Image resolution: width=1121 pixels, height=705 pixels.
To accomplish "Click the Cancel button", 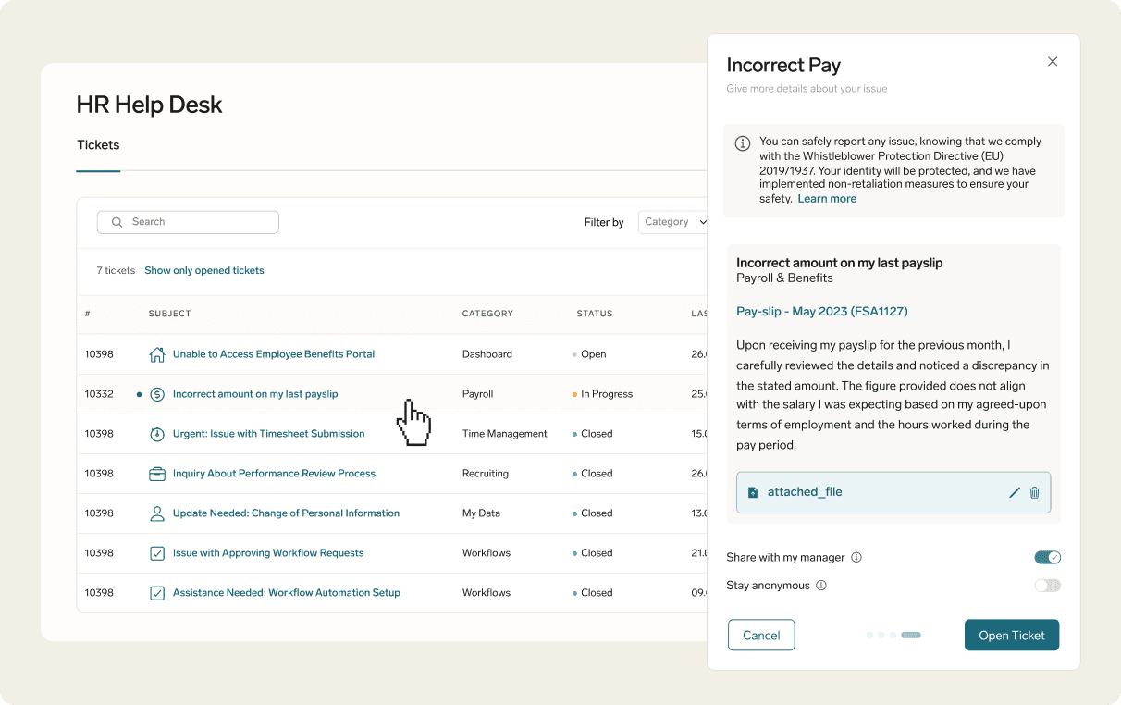I will pos(761,636).
